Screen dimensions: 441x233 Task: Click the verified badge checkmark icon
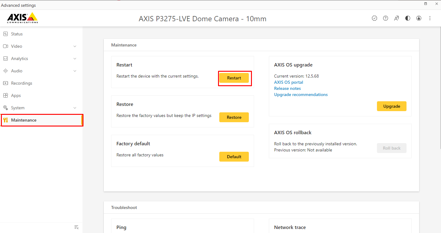374,18
